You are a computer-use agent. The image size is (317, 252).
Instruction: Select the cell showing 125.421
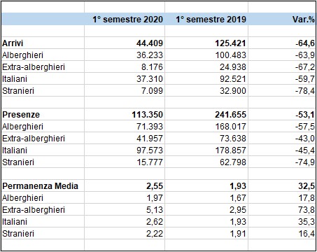[x=206, y=43]
